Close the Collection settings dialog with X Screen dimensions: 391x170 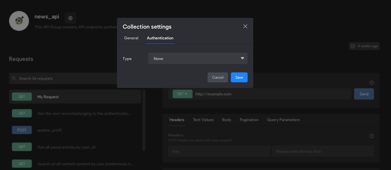click(245, 26)
